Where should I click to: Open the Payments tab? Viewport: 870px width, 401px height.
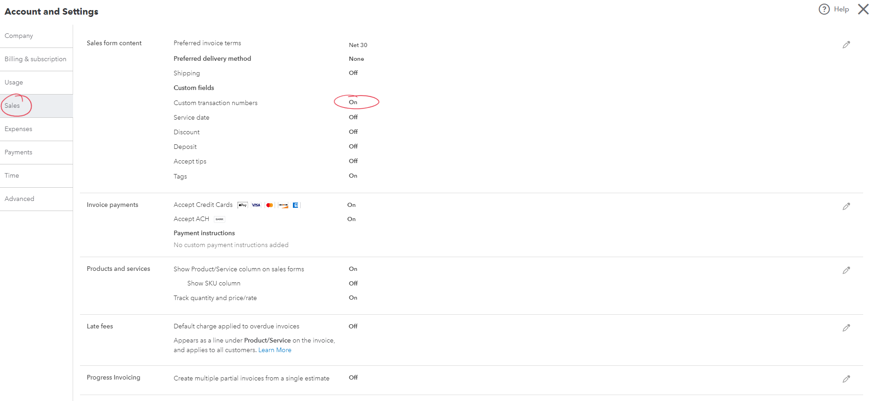tap(36, 153)
